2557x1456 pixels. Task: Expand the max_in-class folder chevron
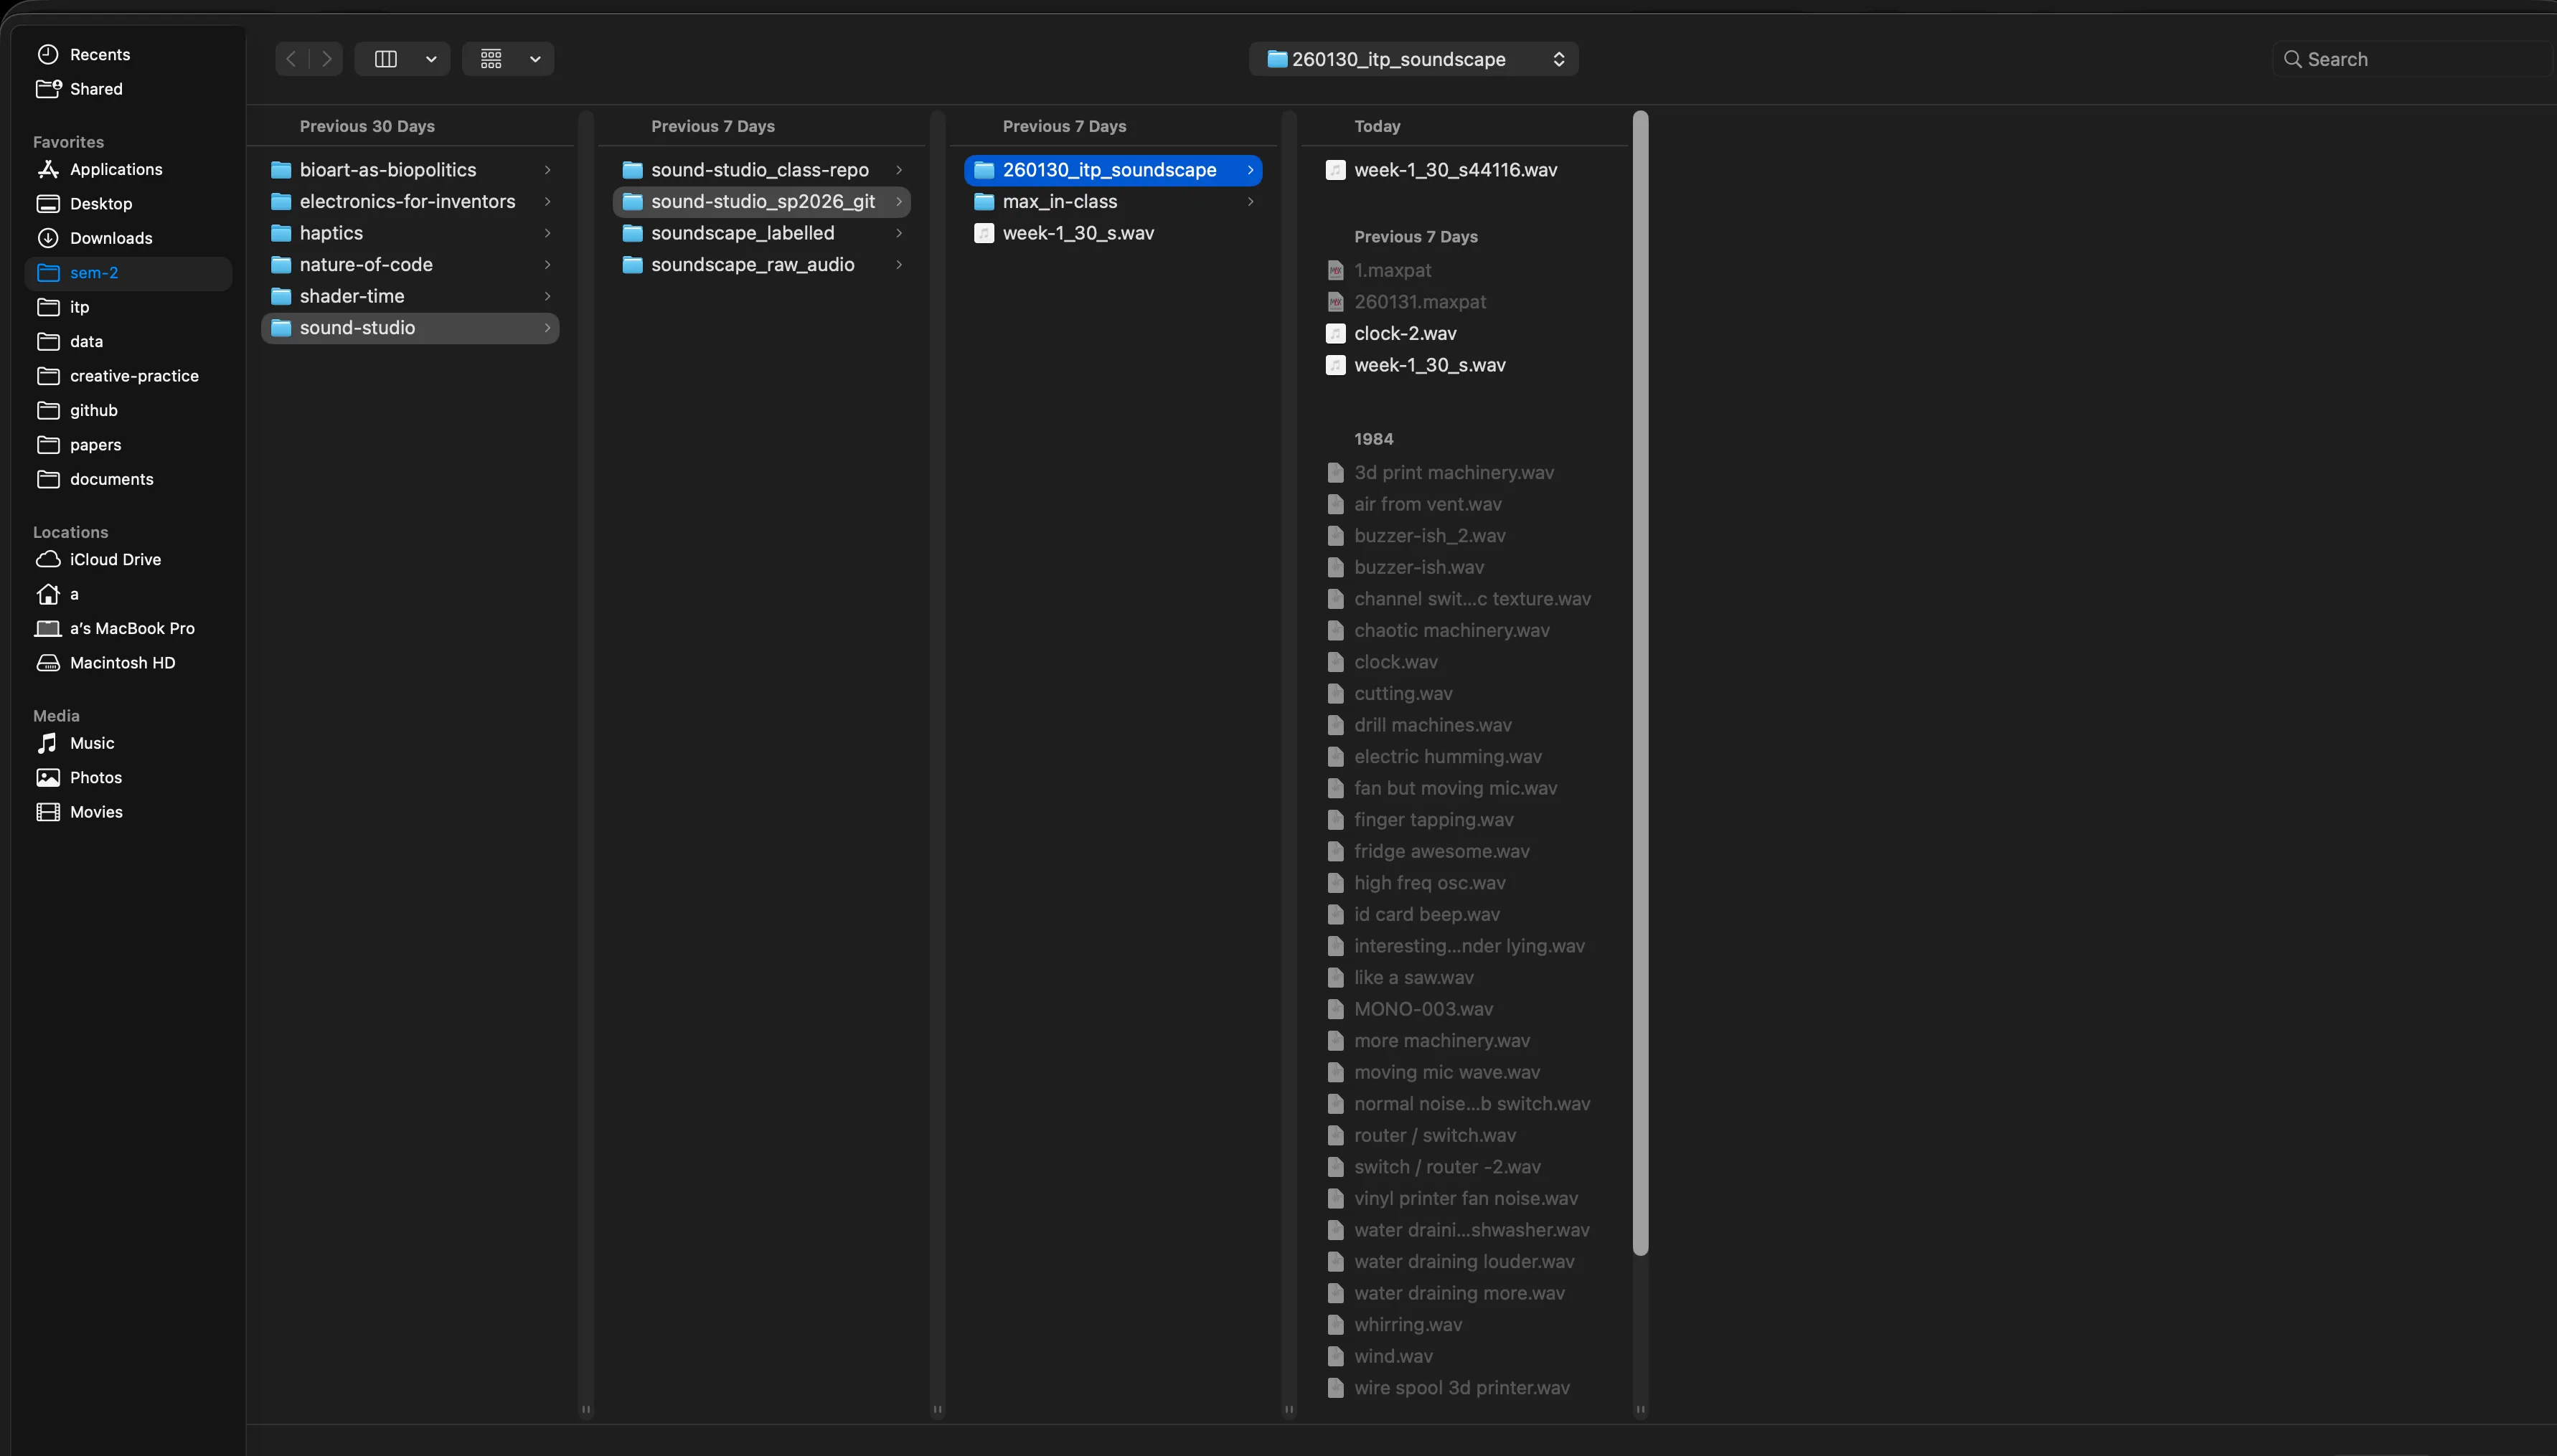click(1250, 202)
